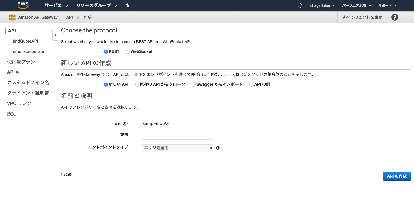The width and height of the screenshot is (414, 199).
Task: Open the chagallblau account menu
Action: click(x=322, y=5)
